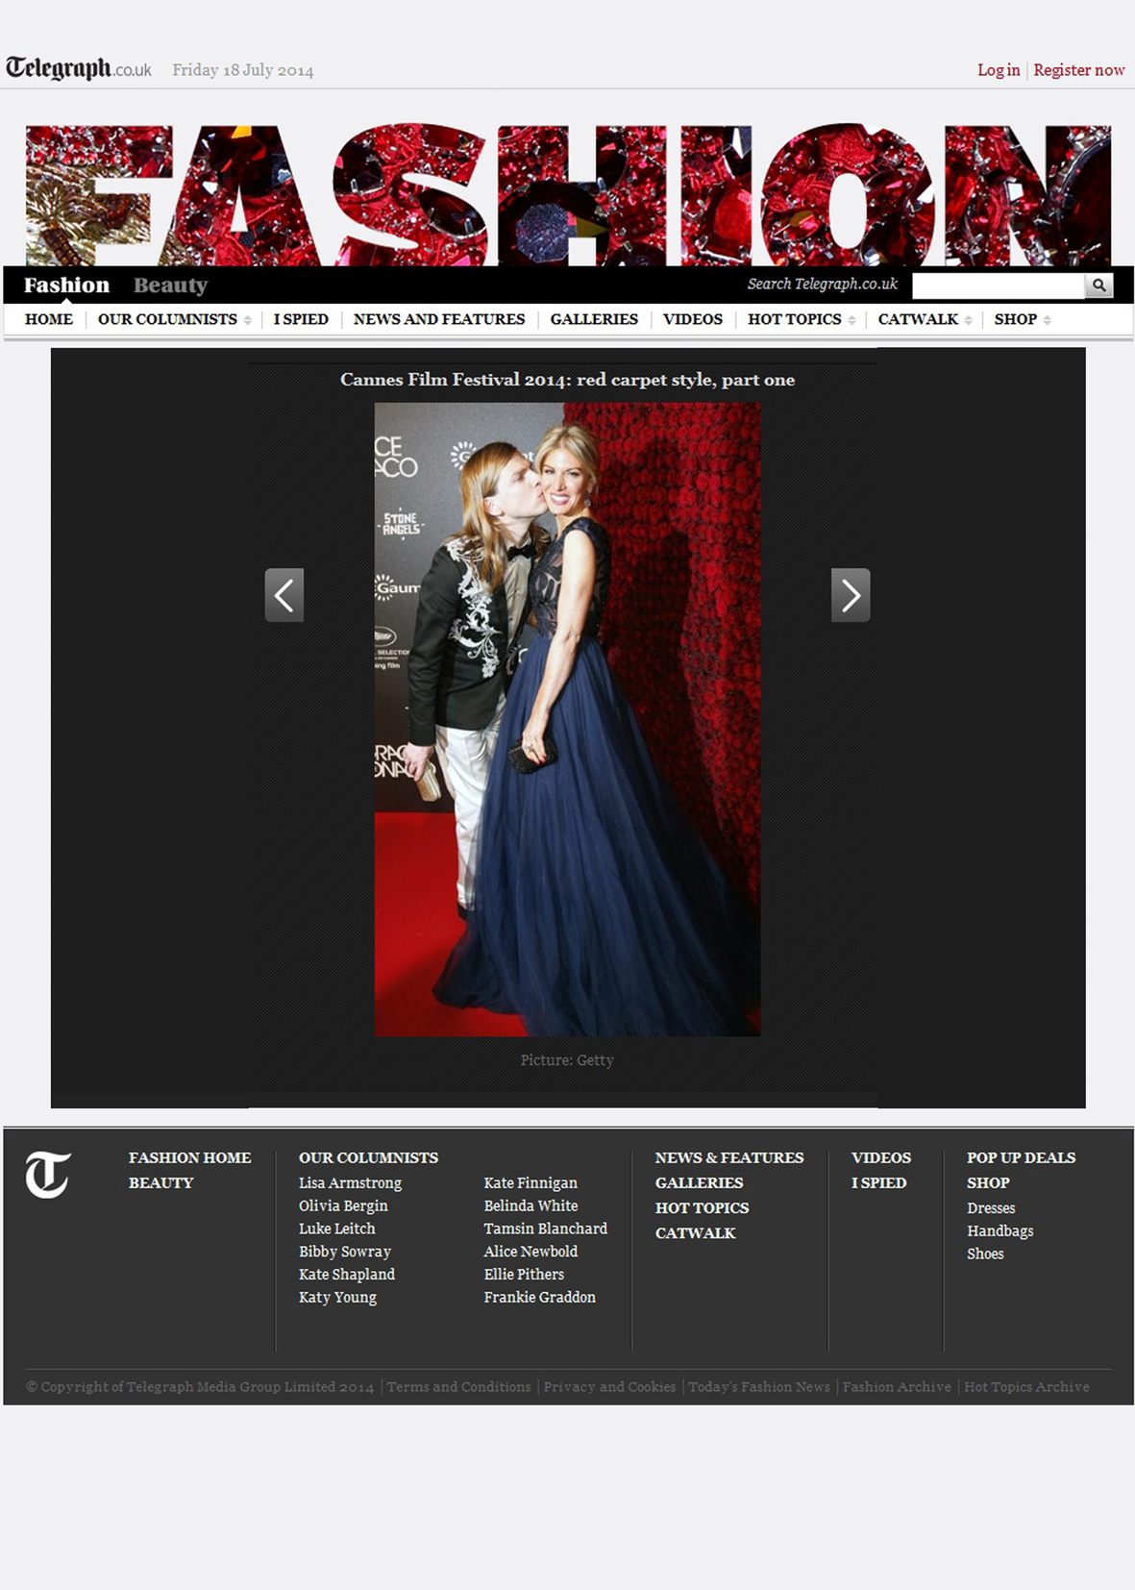Open Lisa Armstrong columnist link
The image size is (1135, 1590).
(350, 1182)
